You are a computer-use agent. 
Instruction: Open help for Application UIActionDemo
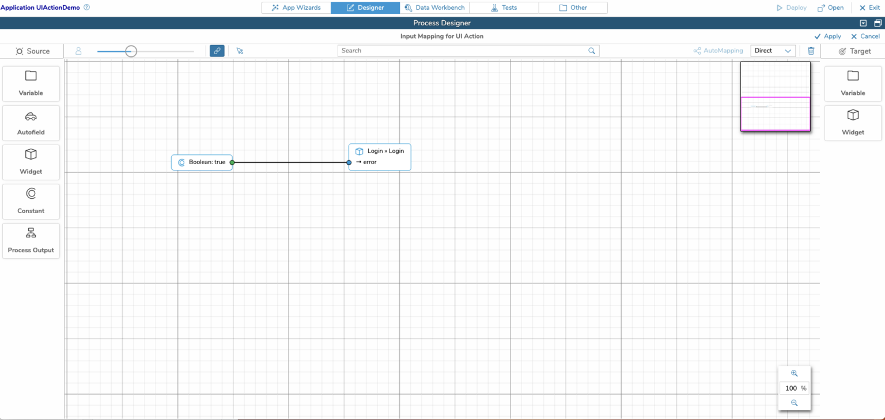pyautogui.click(x=87, y=7)
